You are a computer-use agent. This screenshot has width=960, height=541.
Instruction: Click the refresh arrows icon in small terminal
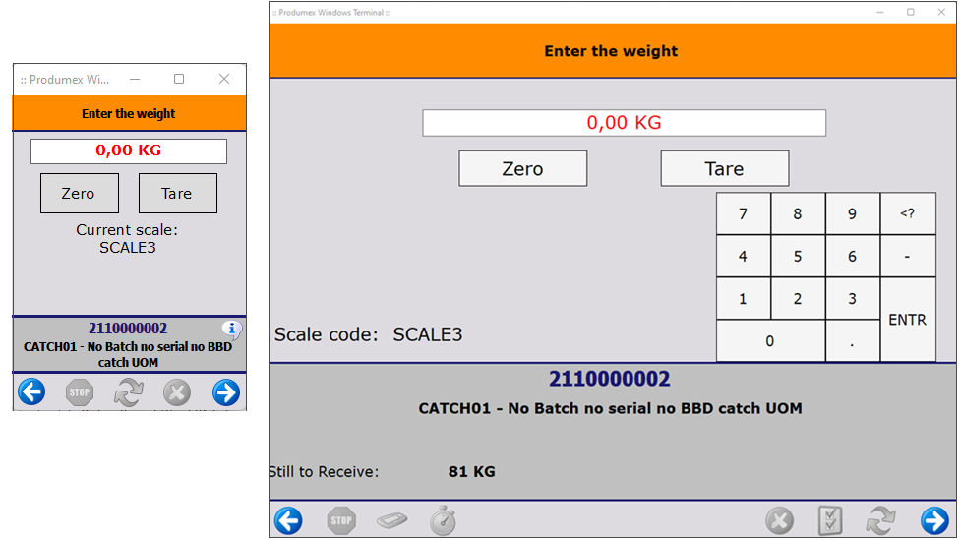(128, 392)
